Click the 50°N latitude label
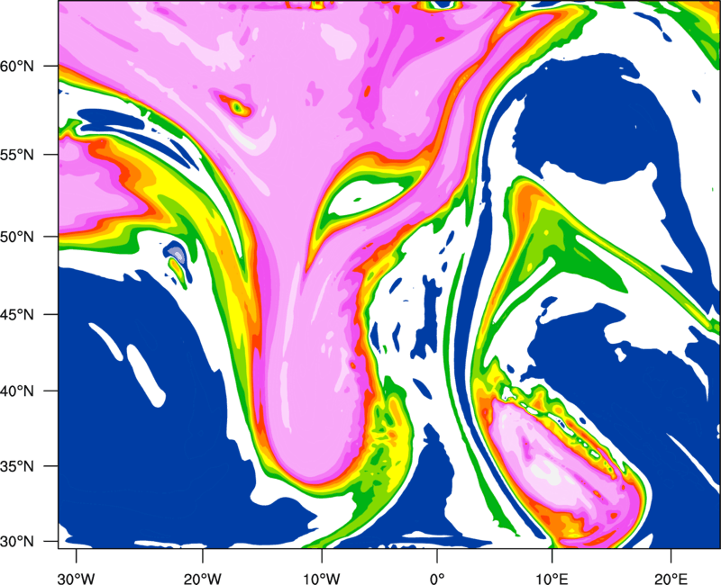Screen dimensions: 721x585 (17, 237)
